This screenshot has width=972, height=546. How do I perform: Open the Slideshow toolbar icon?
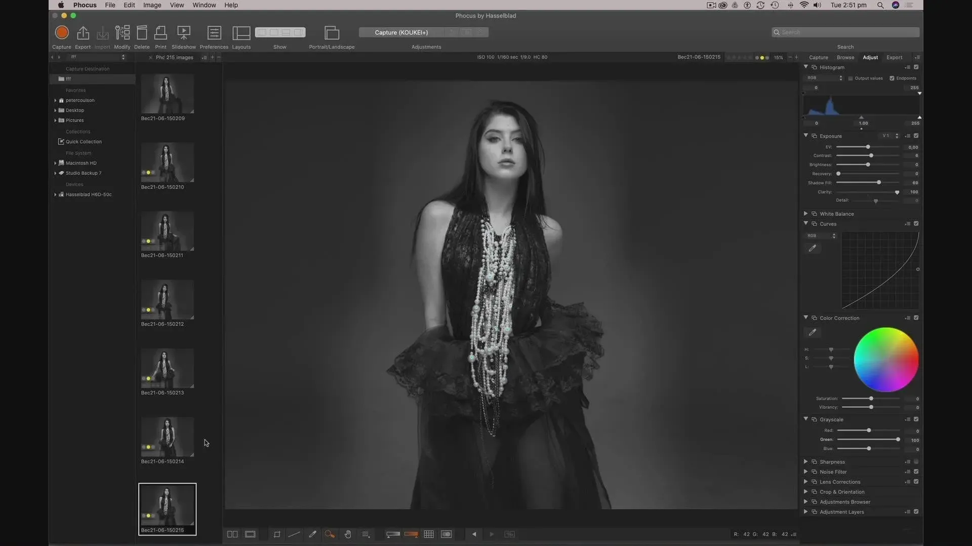183,33
